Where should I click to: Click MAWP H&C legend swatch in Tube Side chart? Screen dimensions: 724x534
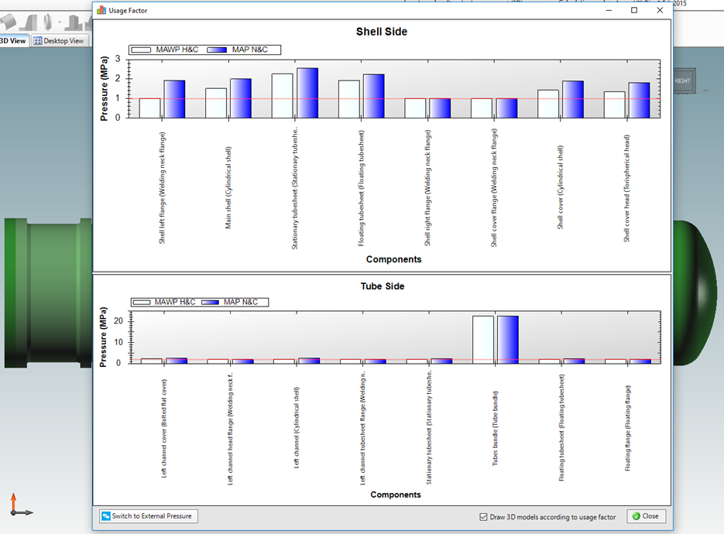[x=141, y=303]
